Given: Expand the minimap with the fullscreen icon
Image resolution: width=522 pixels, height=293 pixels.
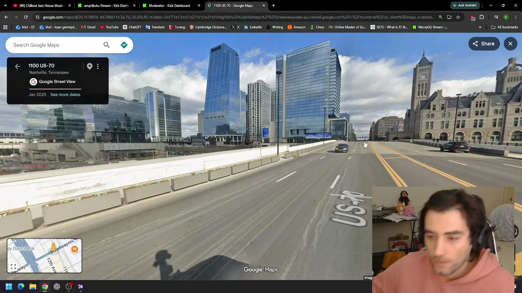Looking at the screenshot, I should click(13, 267).
